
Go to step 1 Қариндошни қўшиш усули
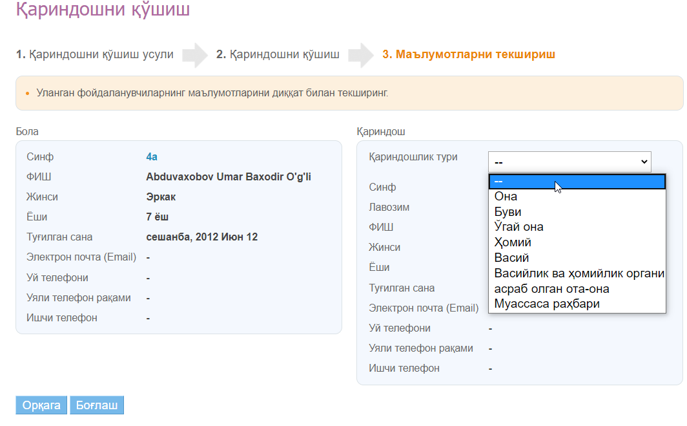pyautogui.click(x=95, y=55)
